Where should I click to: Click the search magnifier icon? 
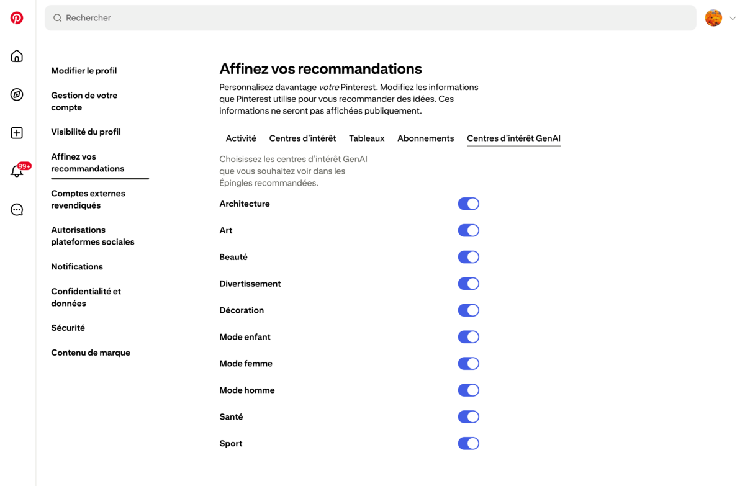click(x=57, y=18)
